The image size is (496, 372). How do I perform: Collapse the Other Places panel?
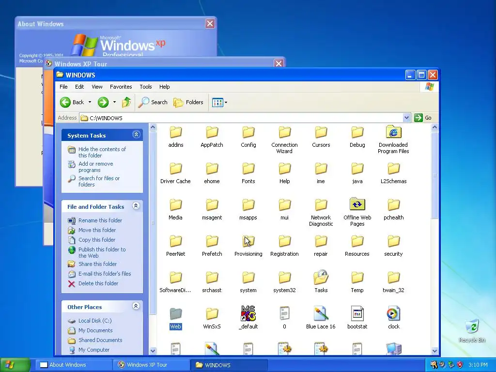136,306
